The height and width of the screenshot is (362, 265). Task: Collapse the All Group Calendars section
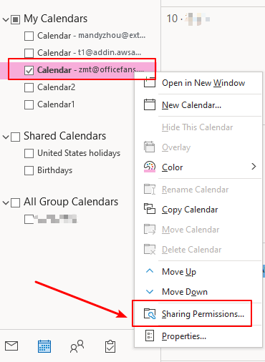(x=6, y=202)
